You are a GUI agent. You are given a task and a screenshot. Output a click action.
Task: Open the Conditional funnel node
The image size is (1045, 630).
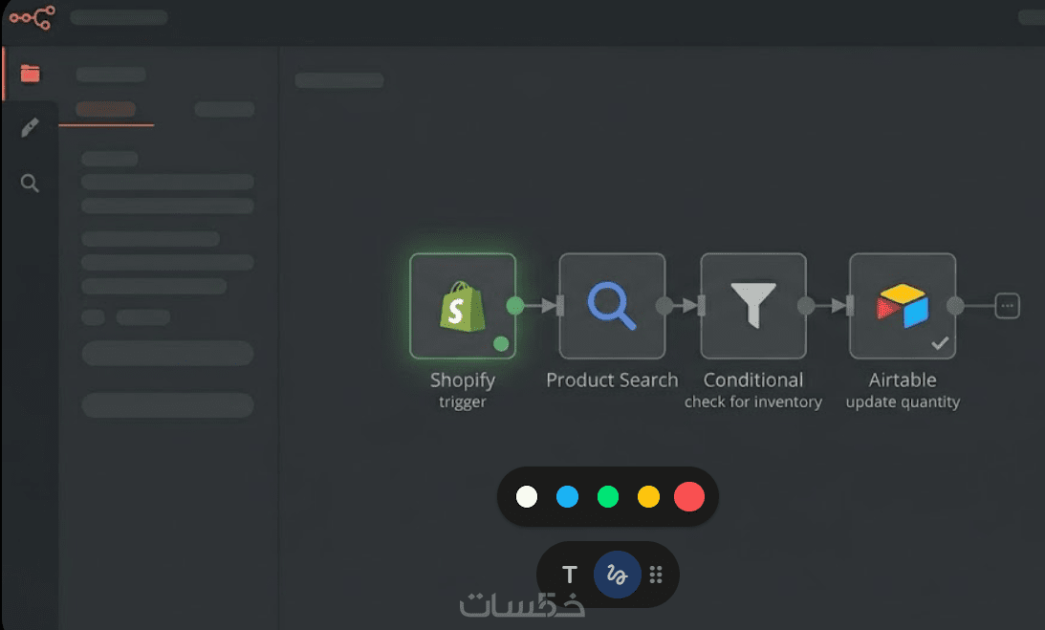(753, 306)
